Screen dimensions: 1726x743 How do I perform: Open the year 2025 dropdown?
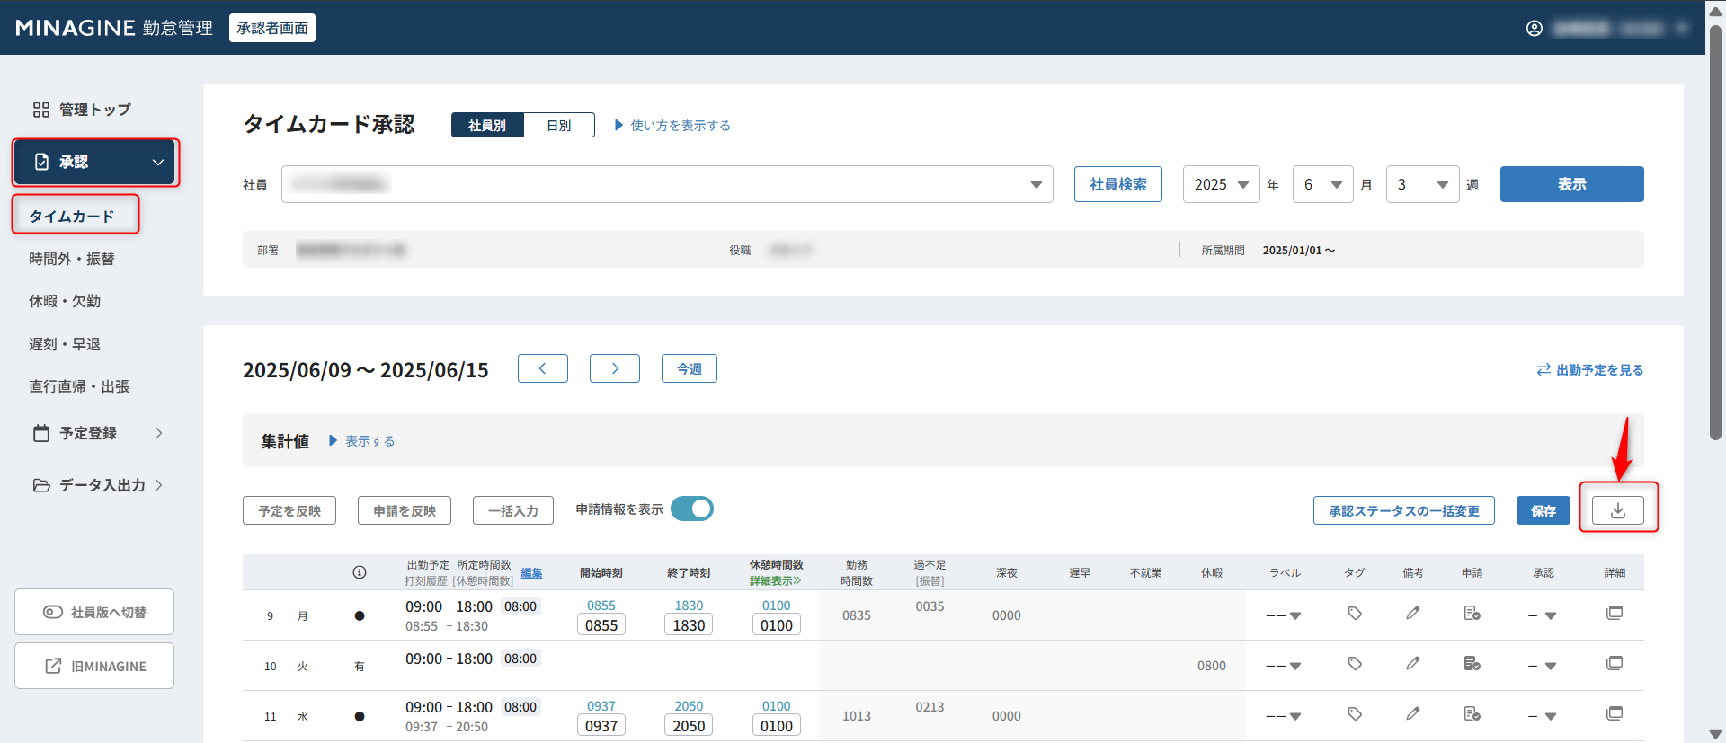[1221, 184]
